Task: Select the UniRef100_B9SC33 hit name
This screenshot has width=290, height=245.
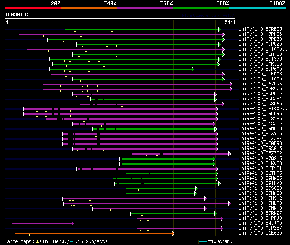Action: tap(260, 188)
